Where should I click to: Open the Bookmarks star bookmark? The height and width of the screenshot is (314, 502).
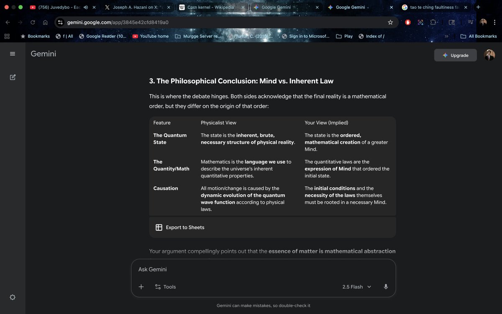point(35,36)
